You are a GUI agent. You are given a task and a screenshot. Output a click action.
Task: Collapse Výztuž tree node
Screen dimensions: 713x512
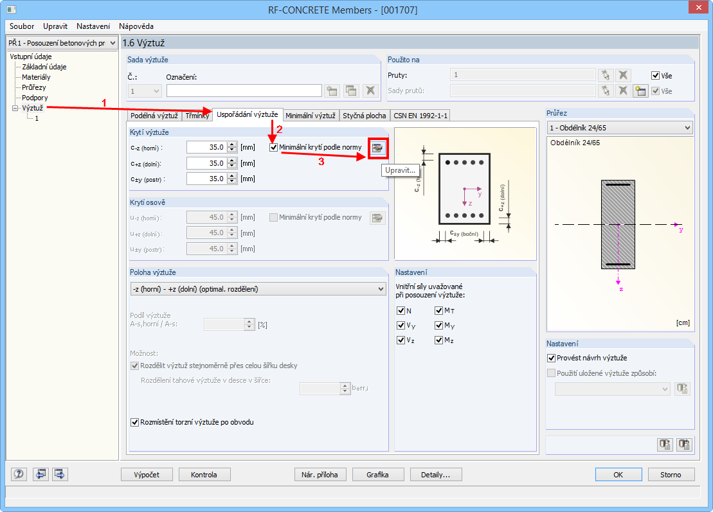click(15, 108)
